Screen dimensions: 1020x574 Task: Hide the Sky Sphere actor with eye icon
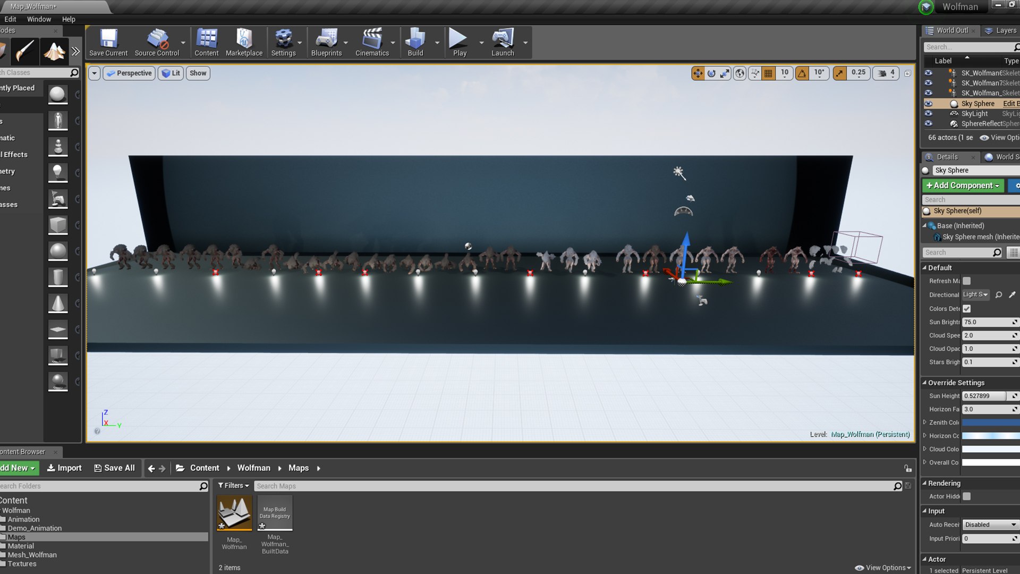928,104
